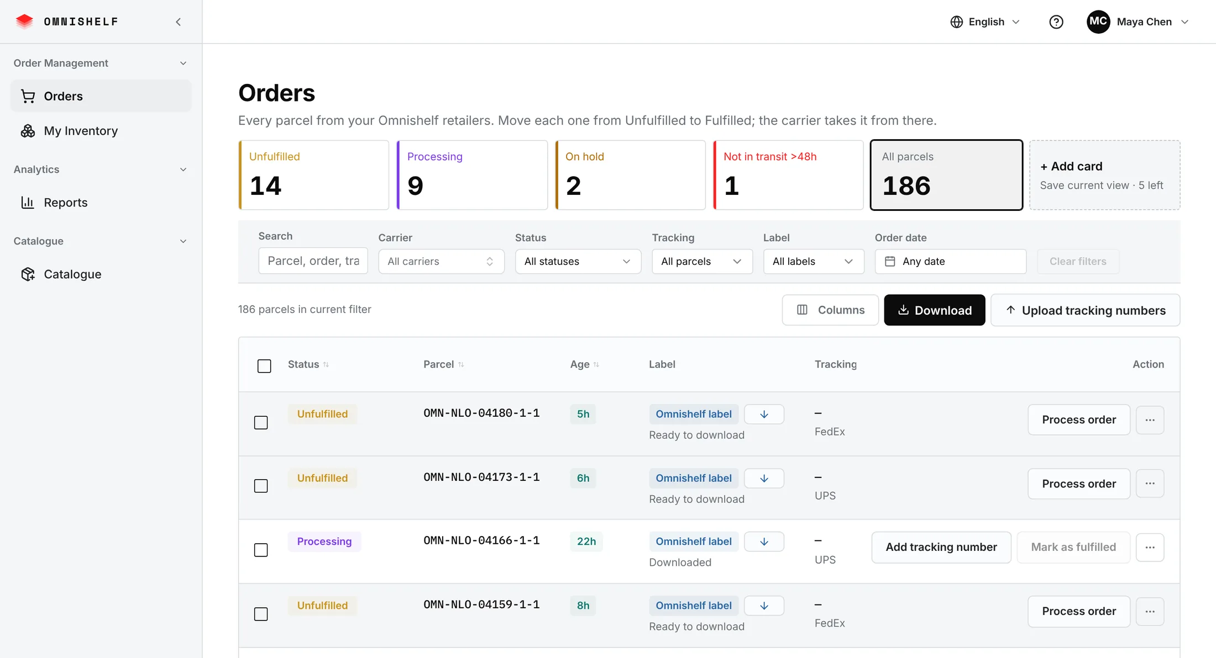The width and height of the screenshot is (1216, 658).
Task: Select checkbox for parcel OMN-NLO-04159-1-1
Action: tap(261, 614)
